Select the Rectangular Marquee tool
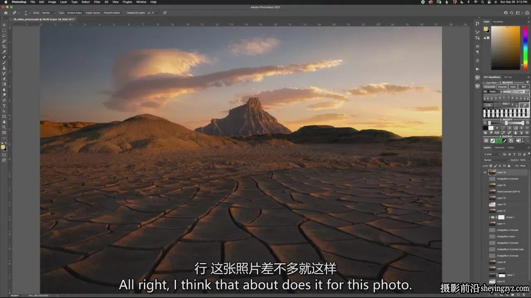The image size is (531, 298). [x=4, y=30]
